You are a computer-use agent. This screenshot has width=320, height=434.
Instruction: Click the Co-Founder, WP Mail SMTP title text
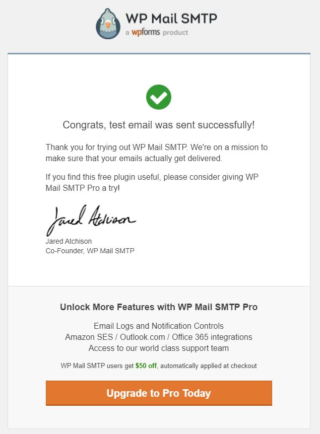[x=90, y=251]
